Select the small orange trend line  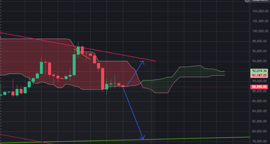point(83,55)
